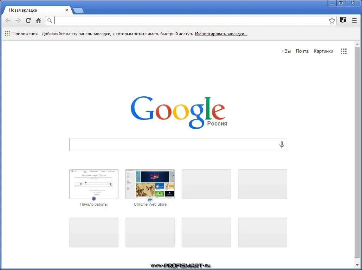The height and width of the screenshot is (270, 362).
Task: Click into the address bar field
Action: click(x=191, y=20)
